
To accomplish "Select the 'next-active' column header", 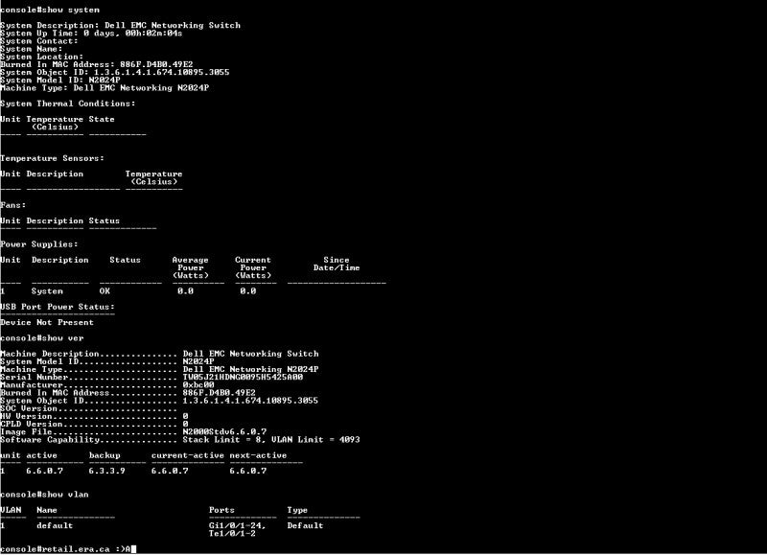I will 258,455.
